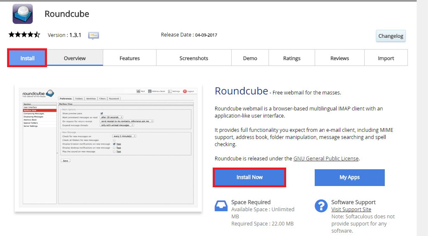View the Ratings tab

pyautogui.click(x=292, y=58)
